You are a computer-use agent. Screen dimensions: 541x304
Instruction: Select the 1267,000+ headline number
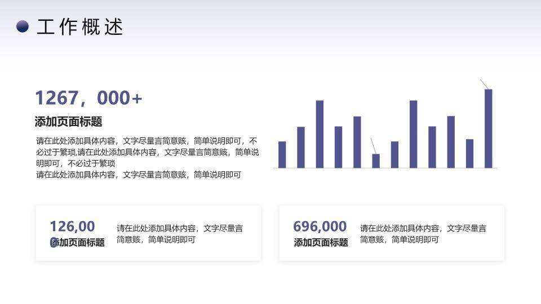pyautogui.click(x=88, y=98)
